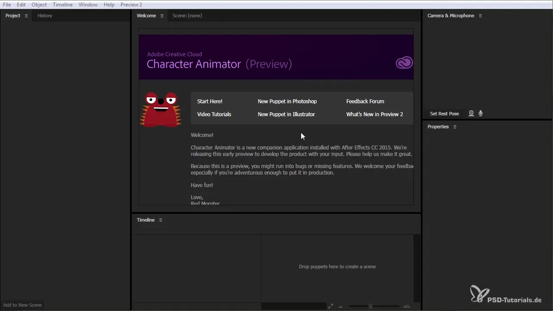Open the Project panel menu icon
The image size is (553, 311).
(26, 16)
